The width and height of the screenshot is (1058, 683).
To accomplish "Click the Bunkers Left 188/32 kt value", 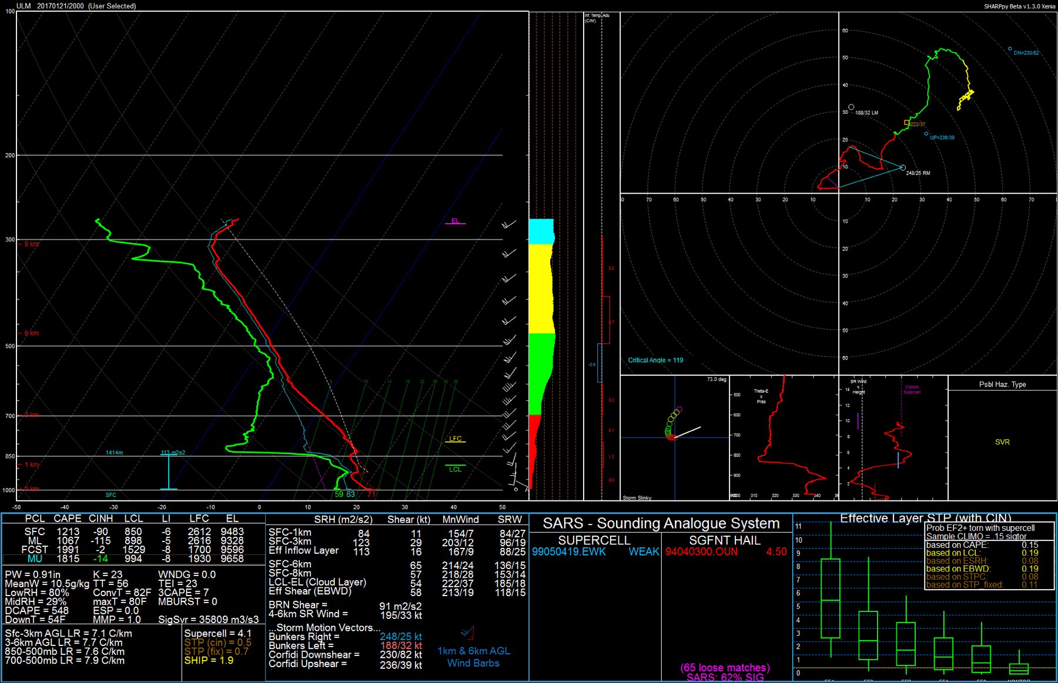I will tap(401, 645).
